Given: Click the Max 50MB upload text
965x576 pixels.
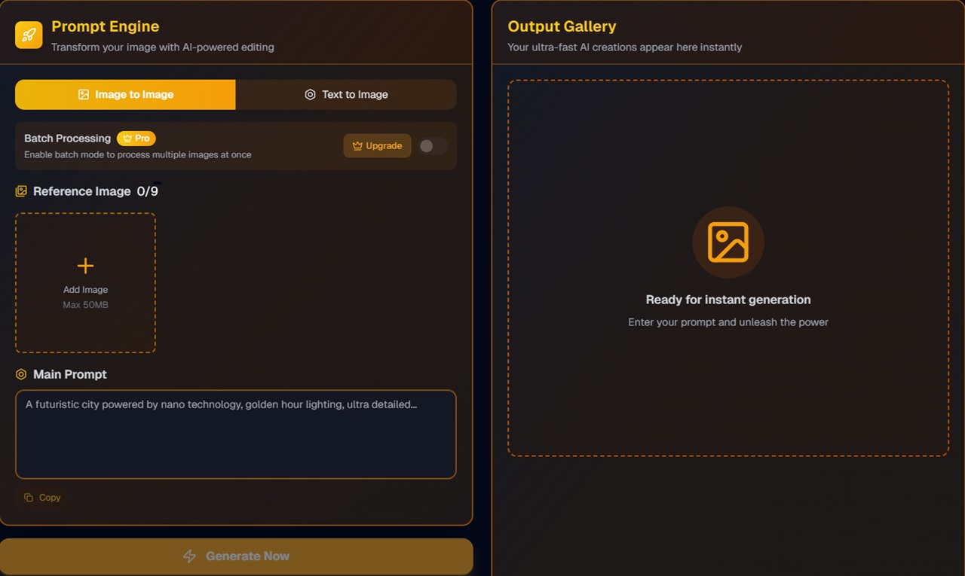Looking at the screenshot, I should [x=85, y=305].
